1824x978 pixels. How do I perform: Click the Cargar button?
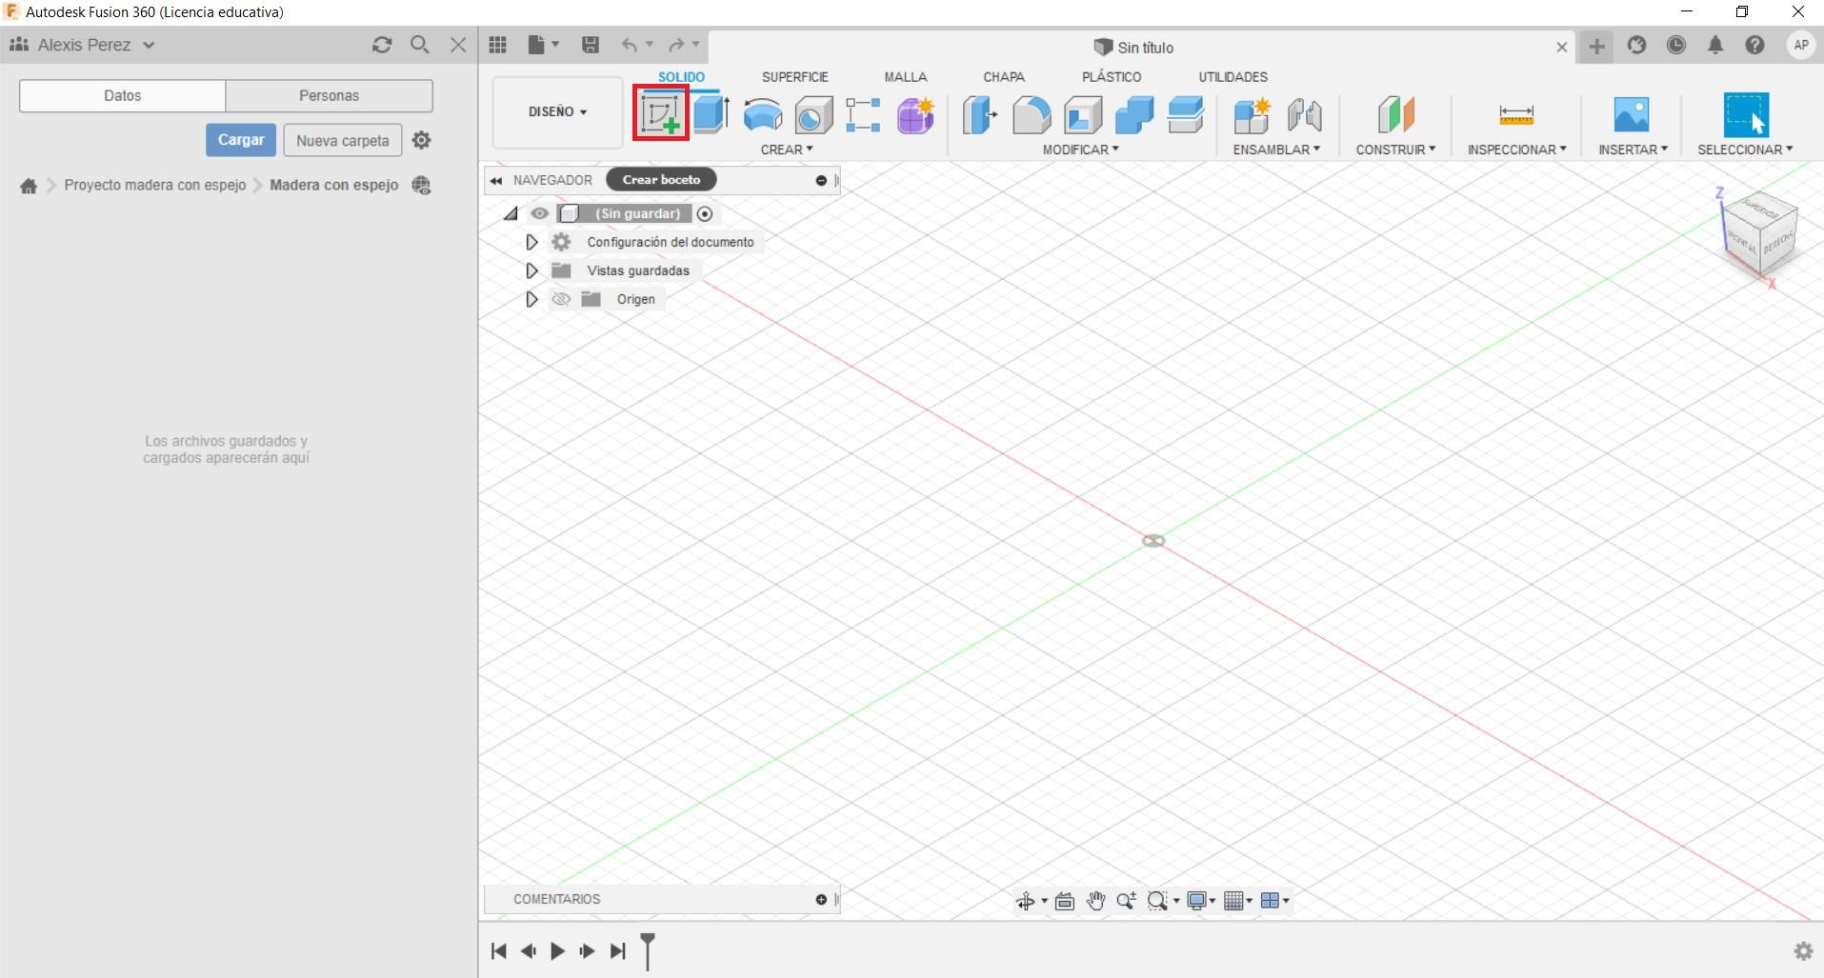coord(241,140)
